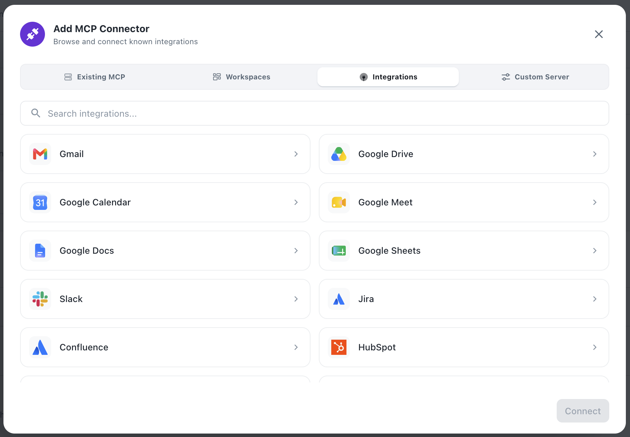Click the Confluence logo icon
630x437 pixels.
40,347
